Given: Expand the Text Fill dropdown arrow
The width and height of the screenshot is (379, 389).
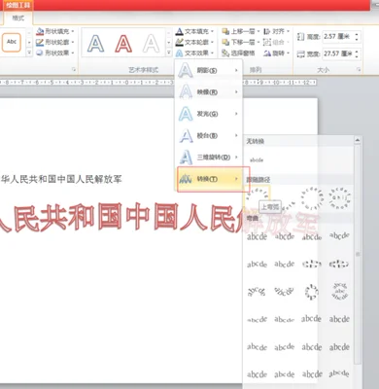Looking at the screenshot, I should click(x=212, y=31).
